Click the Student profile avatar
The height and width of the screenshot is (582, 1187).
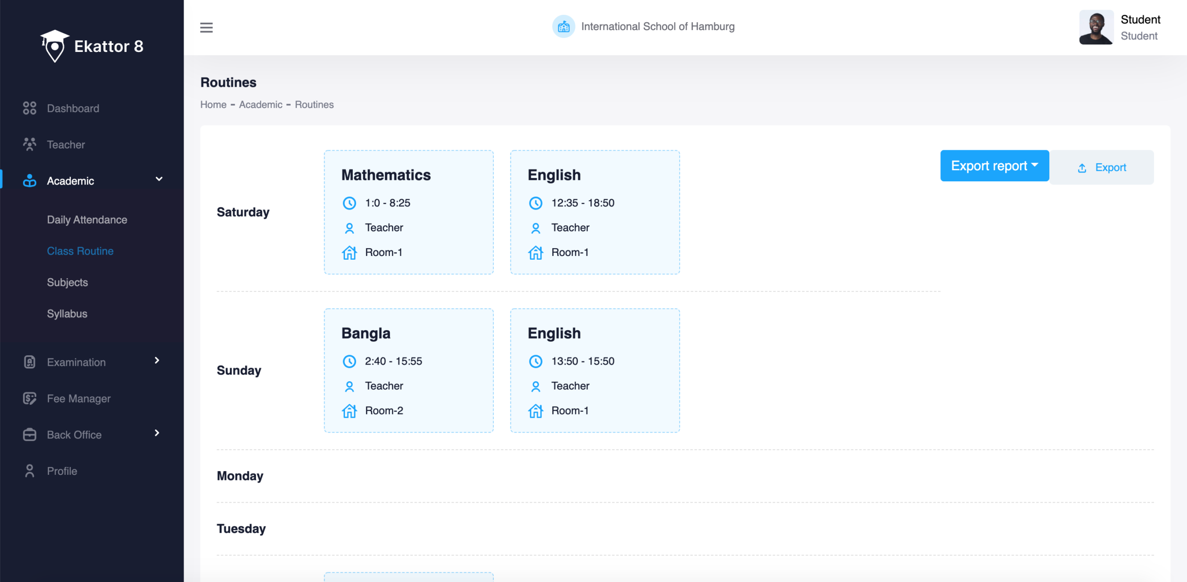point(1096,27)
